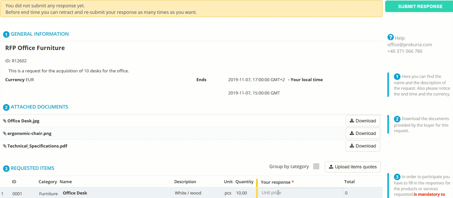Click the Office Desk item name
This screenshot has height=198, width=453.
pos(75,193)
